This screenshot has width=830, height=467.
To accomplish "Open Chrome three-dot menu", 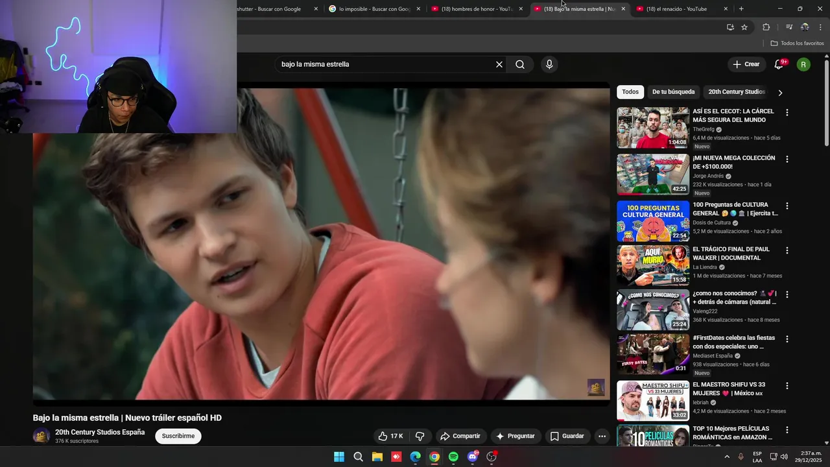I will (820, 27).
